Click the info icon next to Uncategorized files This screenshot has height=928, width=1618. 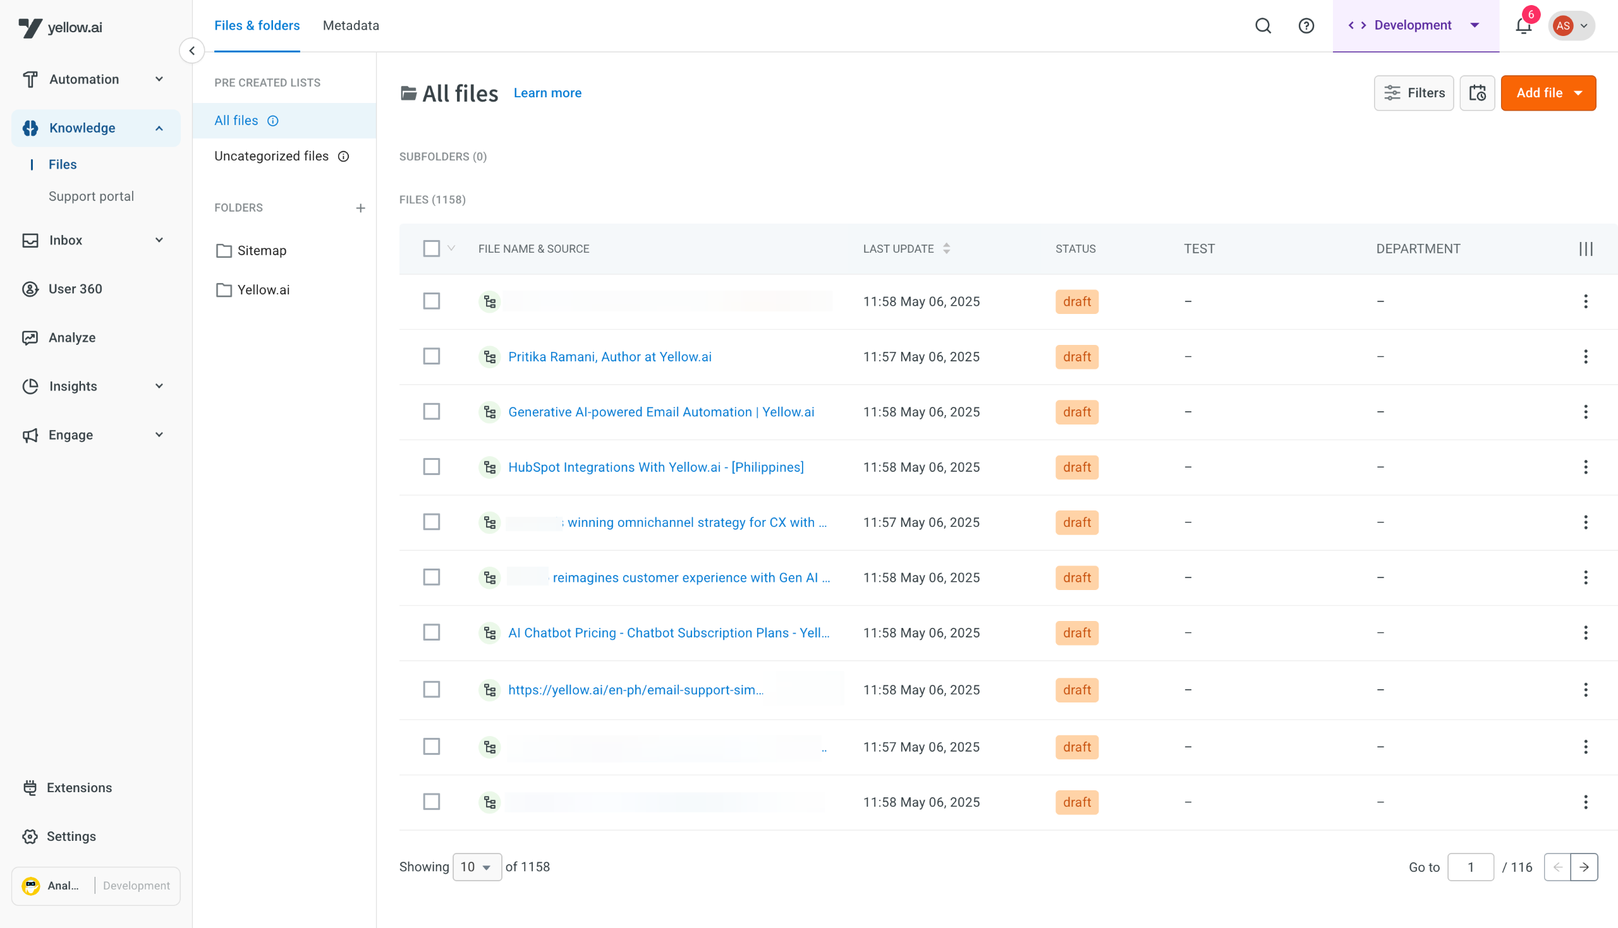[344, 156]
